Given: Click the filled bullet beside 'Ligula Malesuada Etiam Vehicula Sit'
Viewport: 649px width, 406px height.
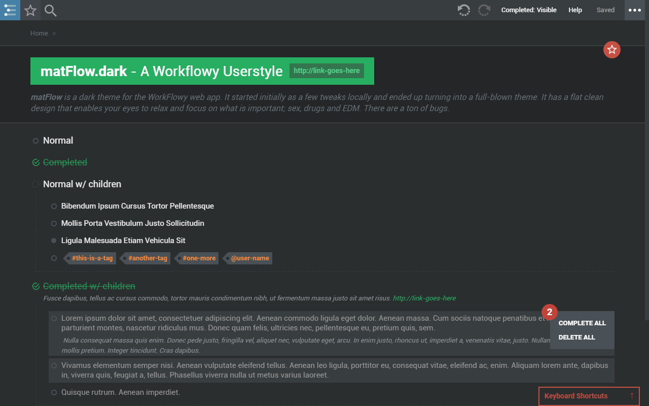Looking at the screenshot, I should click(54, 241).
